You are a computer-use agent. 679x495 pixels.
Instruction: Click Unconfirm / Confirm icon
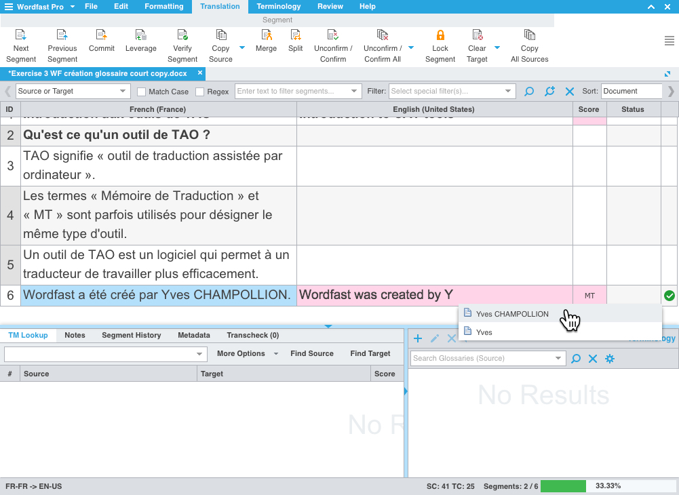pos(333,35)
